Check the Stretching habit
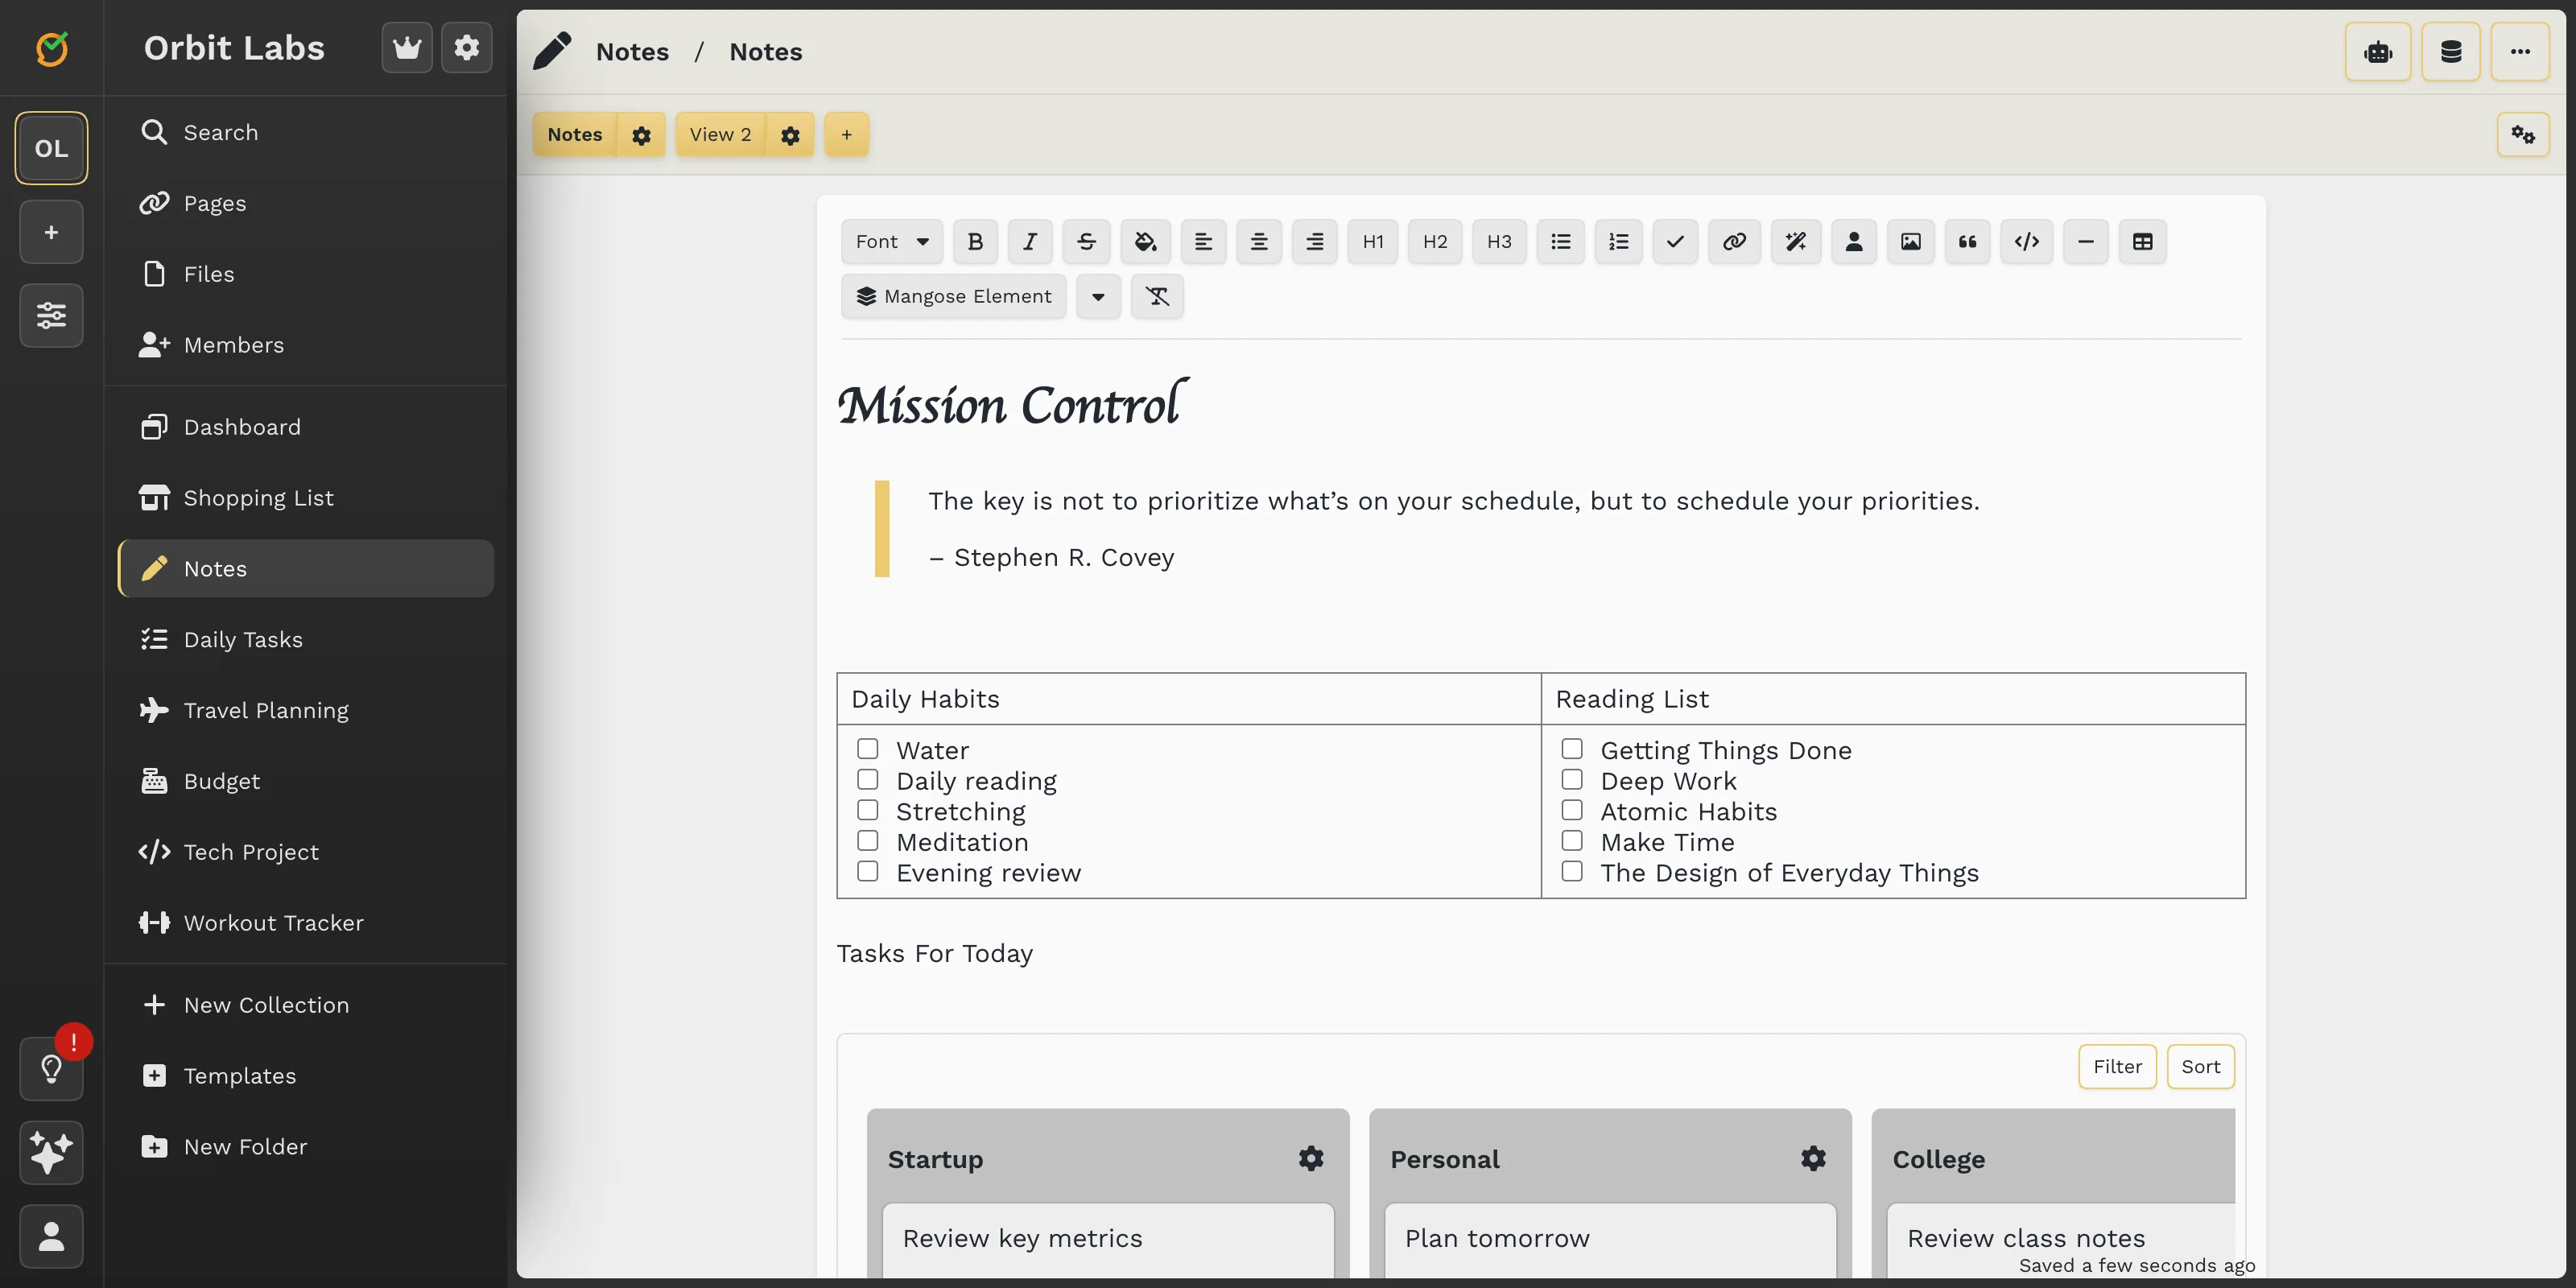 pyautogui.click(x=868, y=810)
